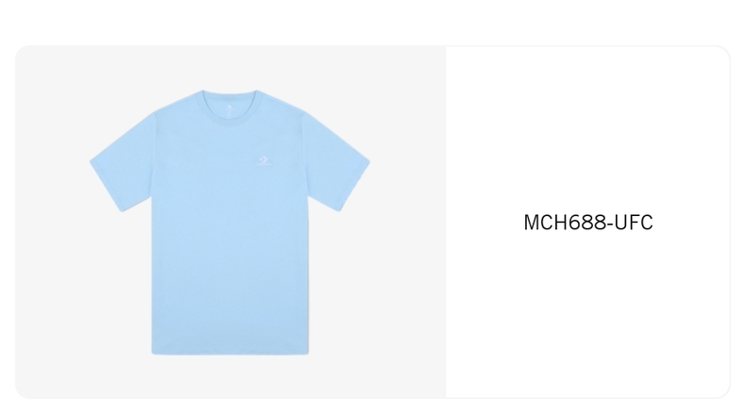Click the white panel above the MCH688-UFC code
Image resolution: width=746 pixels, height=399 pixels.
(588, 128)
